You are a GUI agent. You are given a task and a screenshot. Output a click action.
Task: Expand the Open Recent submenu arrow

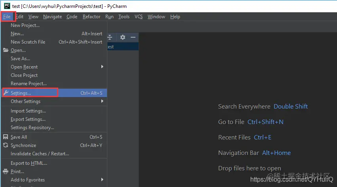pyautogui.click(x=102, y=67)
